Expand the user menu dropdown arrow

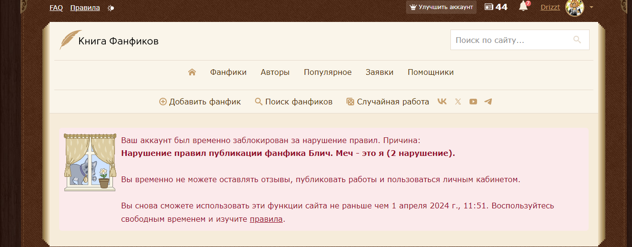click(591, 7)
